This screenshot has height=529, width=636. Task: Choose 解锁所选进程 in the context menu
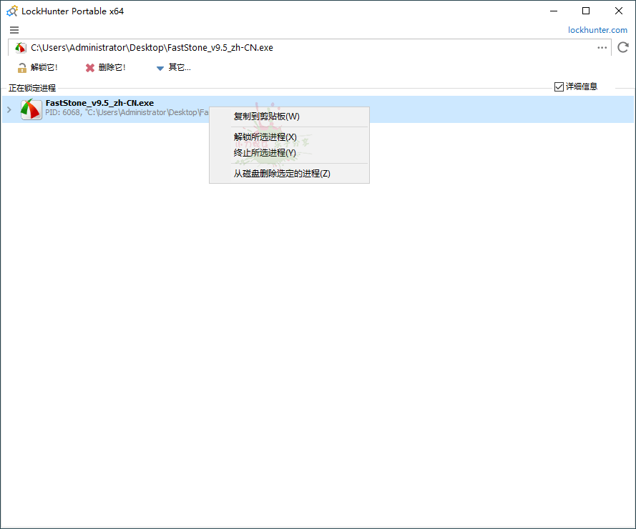264,137
